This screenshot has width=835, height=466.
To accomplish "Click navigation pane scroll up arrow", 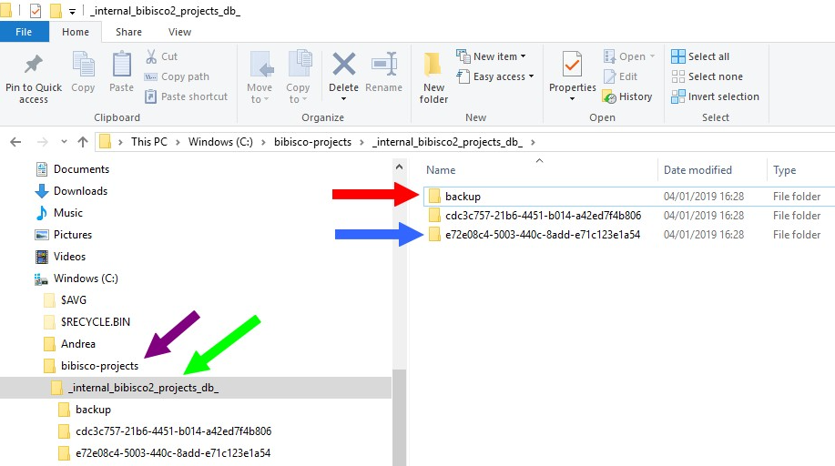I will pos(400,167).
